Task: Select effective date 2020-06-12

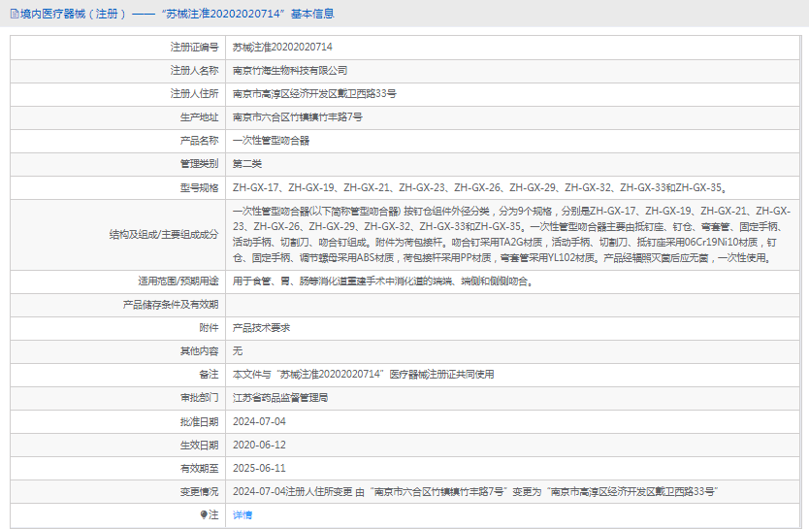Action: click(x=259, y=445)
